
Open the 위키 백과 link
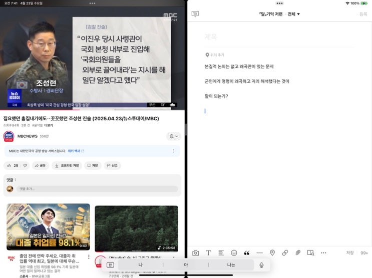pos(76,151)
